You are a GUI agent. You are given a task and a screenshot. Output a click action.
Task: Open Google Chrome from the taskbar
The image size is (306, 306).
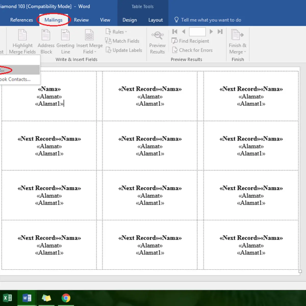tap(66, 298)
